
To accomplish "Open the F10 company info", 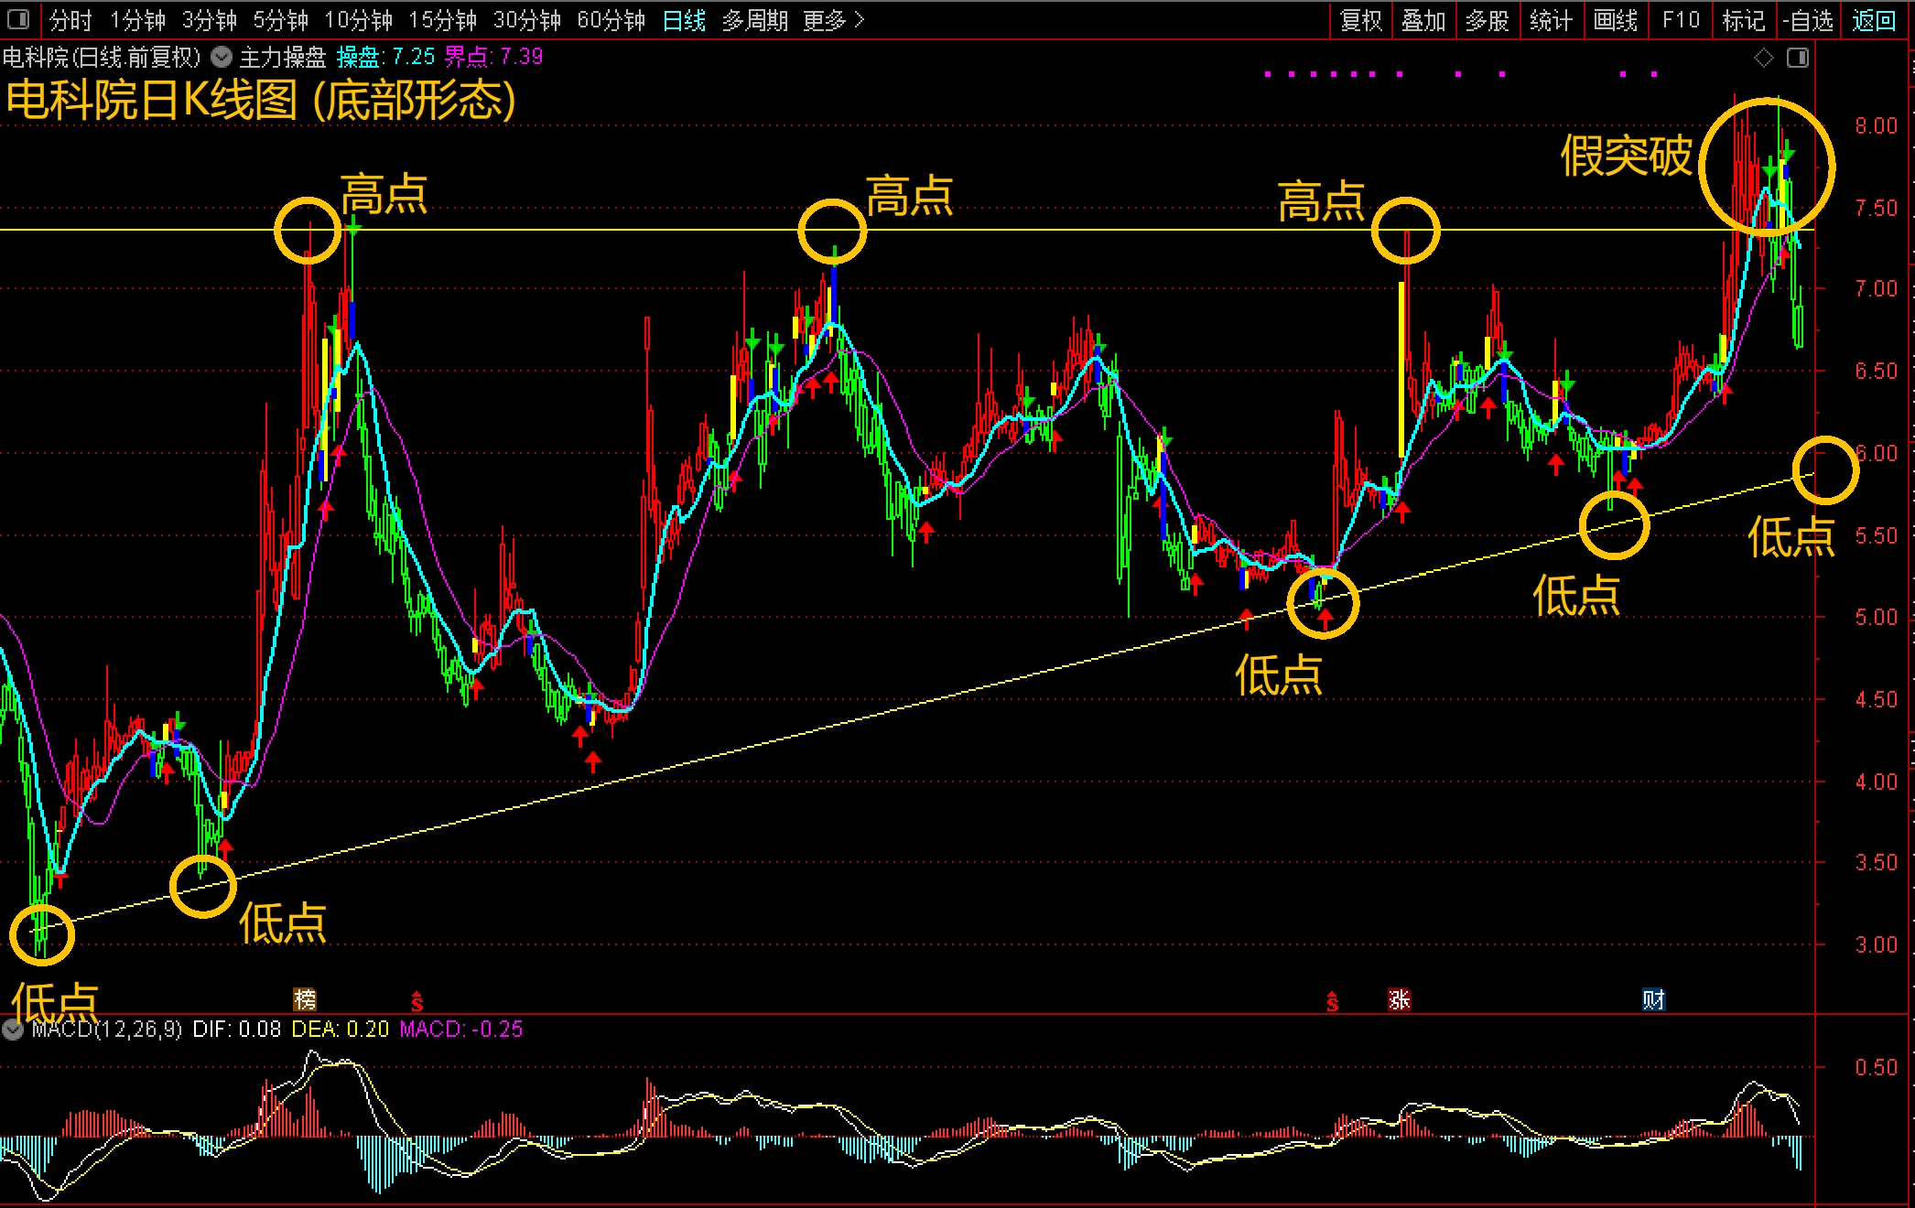I will (x=1681, y=20).
